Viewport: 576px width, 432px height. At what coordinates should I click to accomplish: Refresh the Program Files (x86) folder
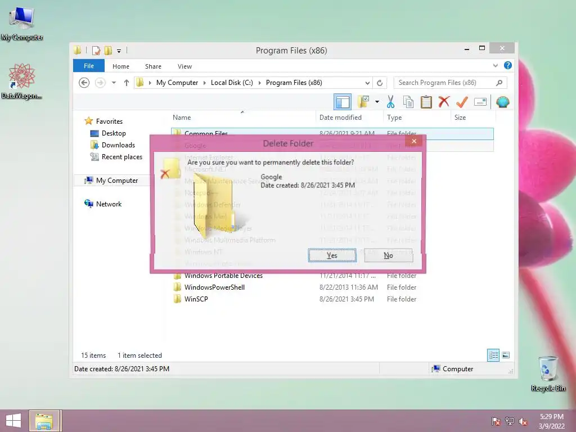coord(380,83)
